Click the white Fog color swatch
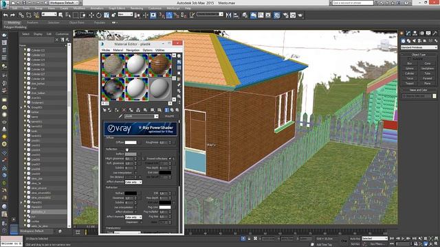 click(165, 207)
